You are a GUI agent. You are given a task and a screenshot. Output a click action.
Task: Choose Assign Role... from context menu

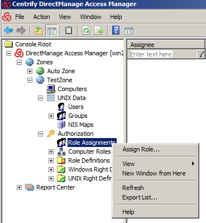click(155, 149)
